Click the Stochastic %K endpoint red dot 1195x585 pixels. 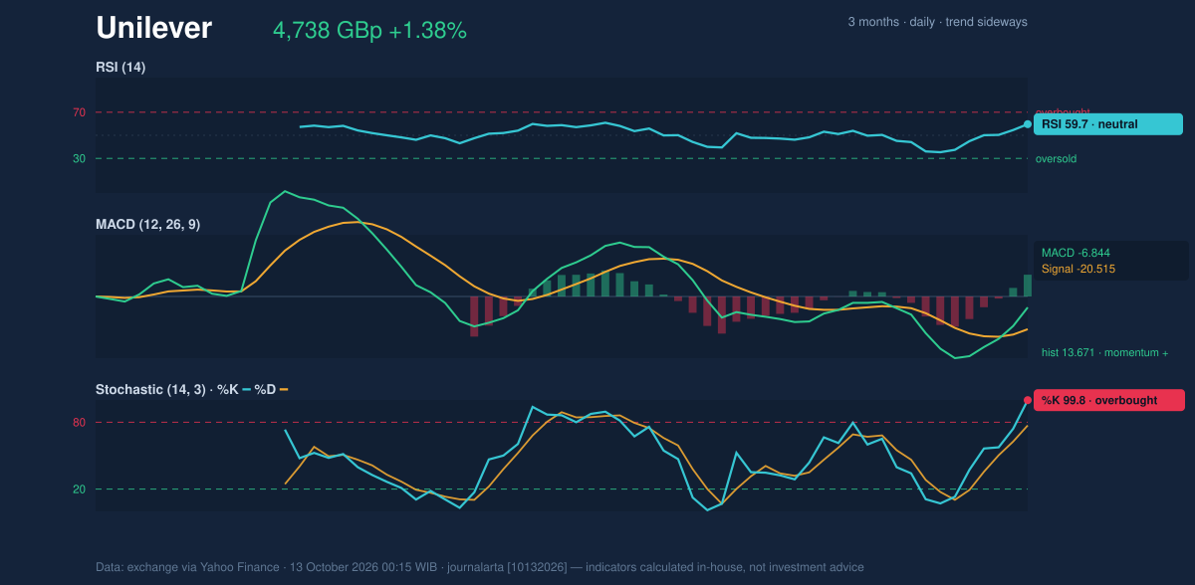point(1028,400)
